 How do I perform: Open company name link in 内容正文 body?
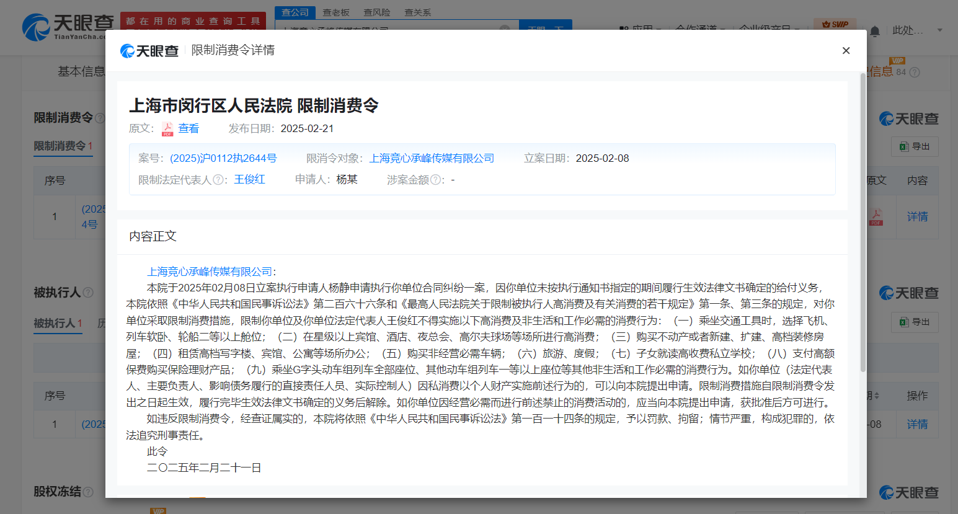210,272
